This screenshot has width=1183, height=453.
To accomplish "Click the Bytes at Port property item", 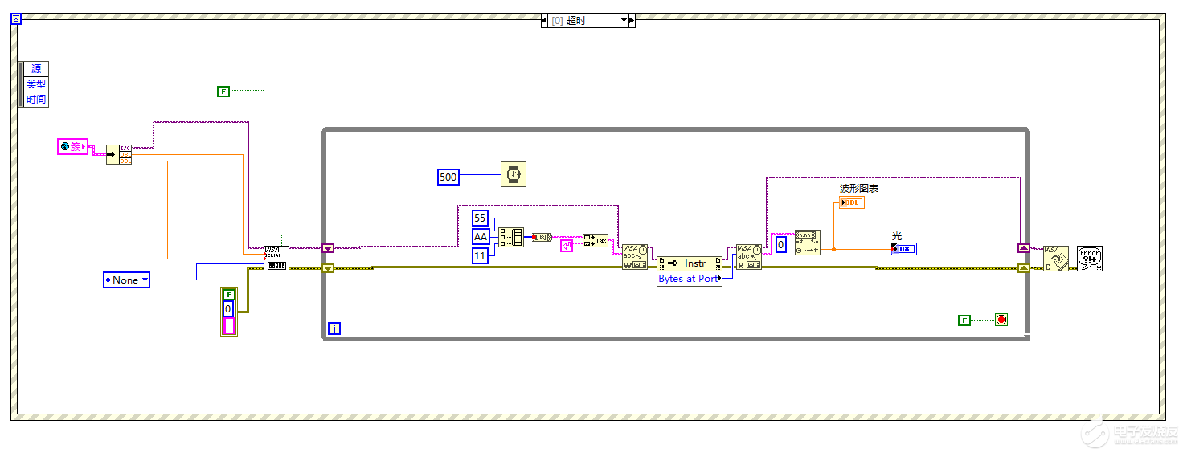I will [x=689, y=279].
